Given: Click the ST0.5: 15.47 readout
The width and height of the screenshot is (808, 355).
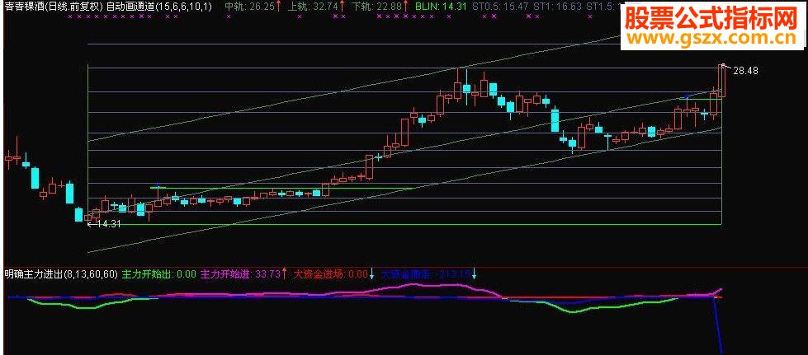Looking at the screenshot, I should pyautogui.click(x=500, y=7).
